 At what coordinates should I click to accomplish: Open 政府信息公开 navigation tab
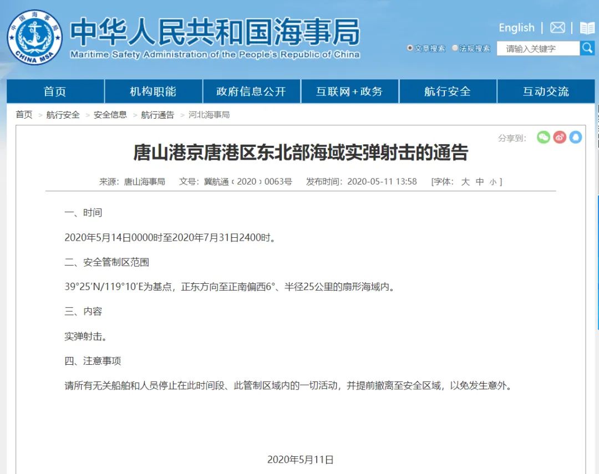(x=251, y=91)
